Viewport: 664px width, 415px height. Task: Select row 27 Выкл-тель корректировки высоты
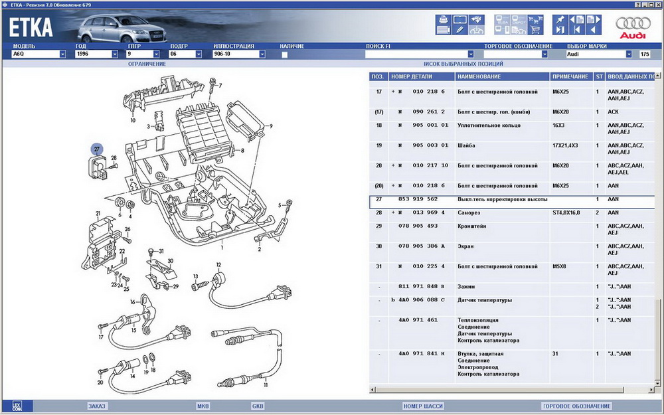coord(511,202)
